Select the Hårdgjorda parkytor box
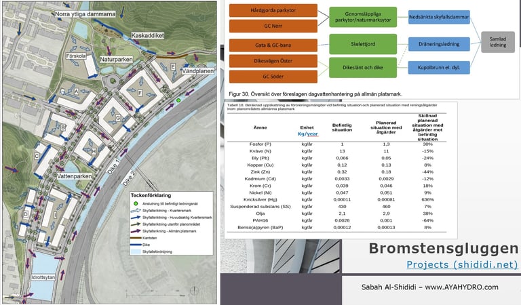The image size is (521, 305). (x=273, y=10)
